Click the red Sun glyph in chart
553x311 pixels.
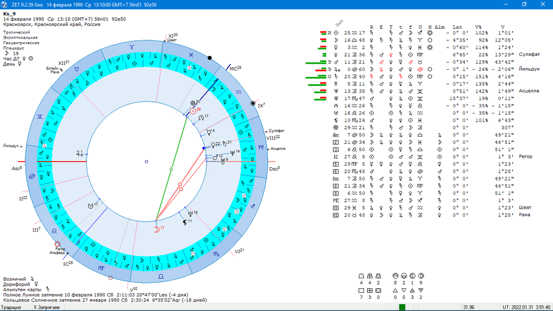tap(192, 111)
